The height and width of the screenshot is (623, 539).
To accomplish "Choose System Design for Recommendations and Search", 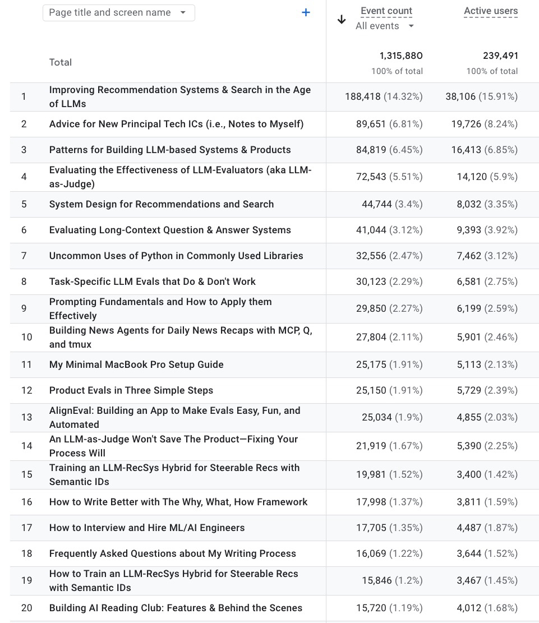I will click(x=162, y=204).
